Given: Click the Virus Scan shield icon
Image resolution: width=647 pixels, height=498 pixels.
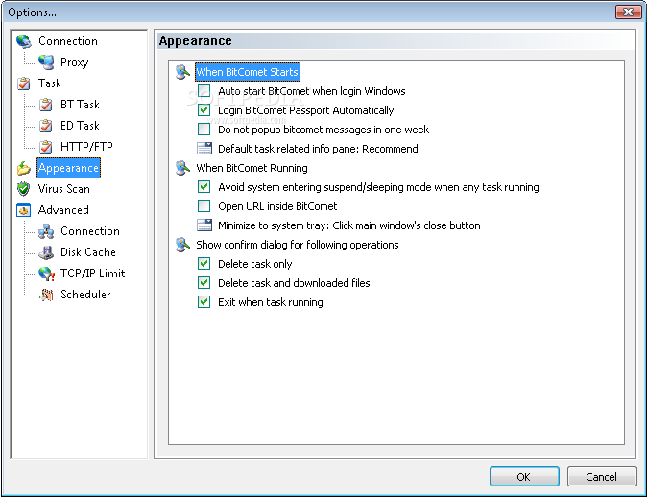Looking at the screenshot, I should point(24,189).
